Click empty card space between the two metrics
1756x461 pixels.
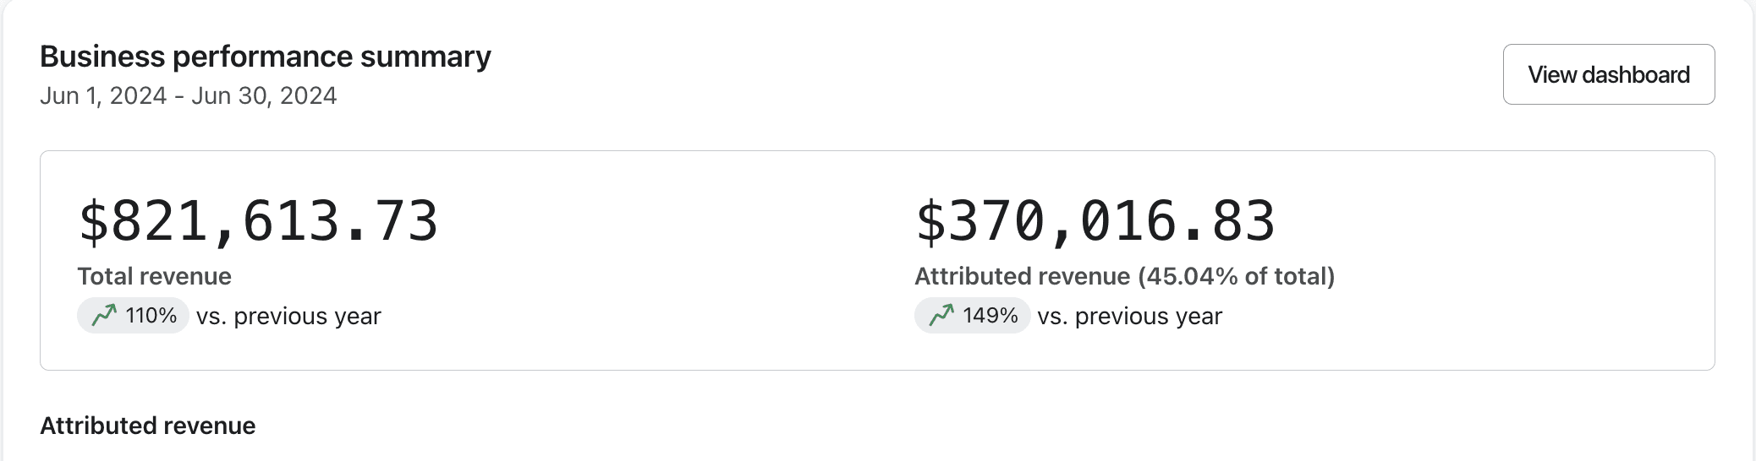(x=677, y=253)
